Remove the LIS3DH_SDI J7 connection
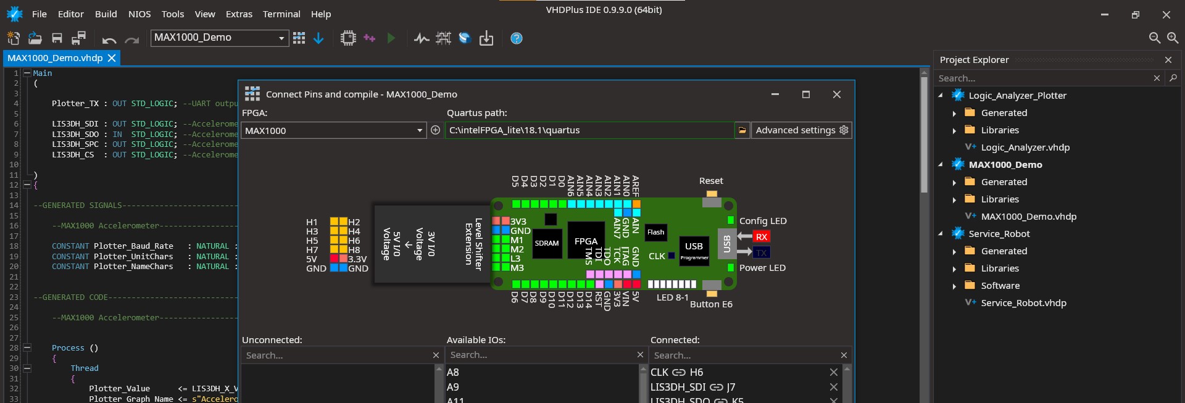Image resolution: width=1185 pixels, height=403 pixels. click(833, 387)
